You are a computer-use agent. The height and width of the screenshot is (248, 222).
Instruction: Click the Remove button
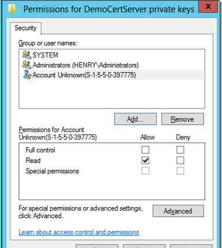[x=182, y=119]
